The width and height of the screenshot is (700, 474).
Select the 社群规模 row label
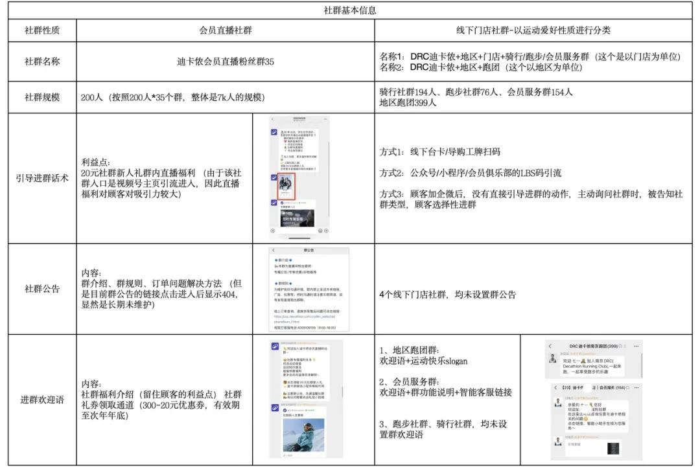point(42,97)
